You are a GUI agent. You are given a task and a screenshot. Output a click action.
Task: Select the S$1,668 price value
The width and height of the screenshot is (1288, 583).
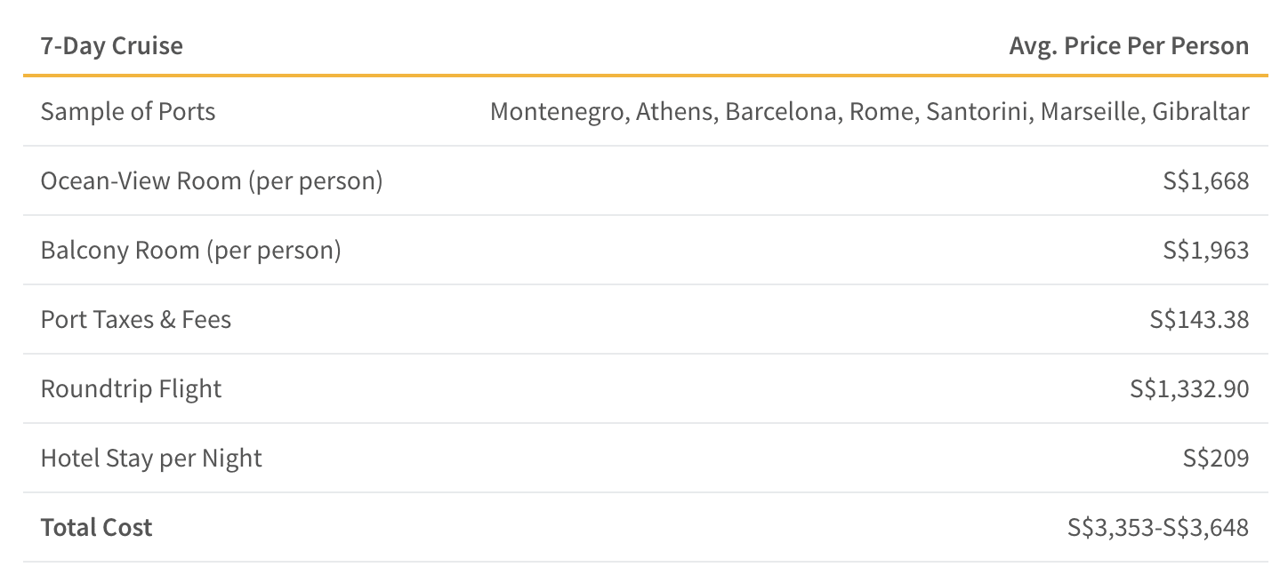(x=1205, y=181)
